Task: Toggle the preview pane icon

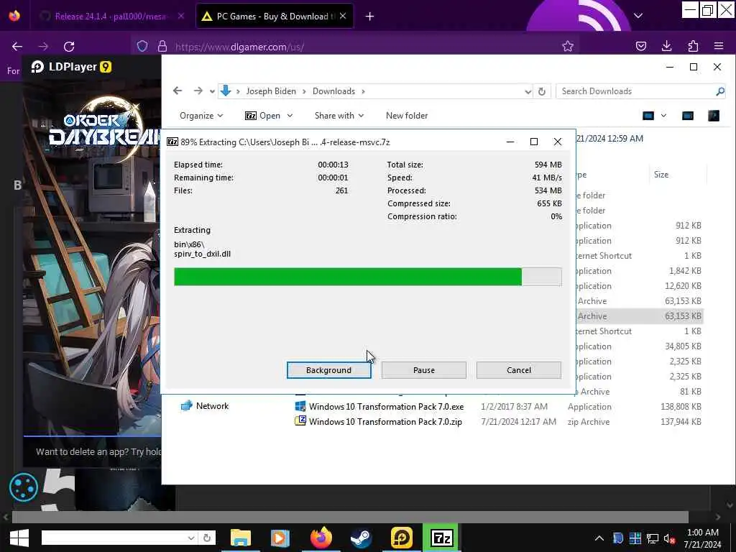Action: [688, 116]
